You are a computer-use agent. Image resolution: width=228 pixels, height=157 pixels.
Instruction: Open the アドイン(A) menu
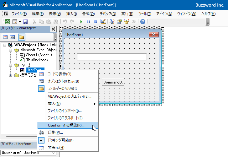click(164, 14)
